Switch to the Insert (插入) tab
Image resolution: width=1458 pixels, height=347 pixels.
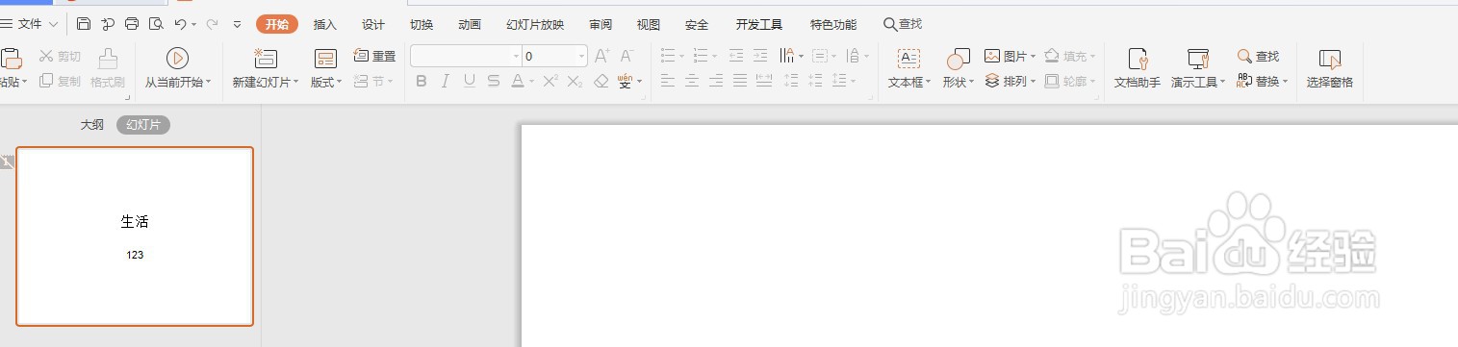(x=325, y=24)
